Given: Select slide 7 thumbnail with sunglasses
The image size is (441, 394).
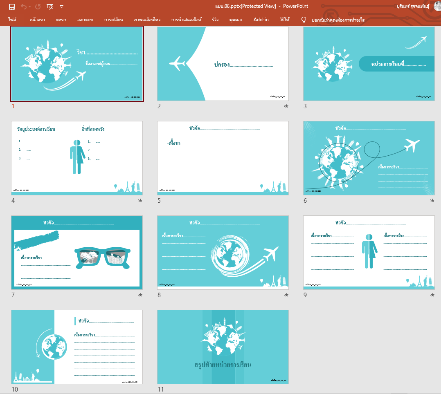Looking at the screenshot, I should coord(77,252).
